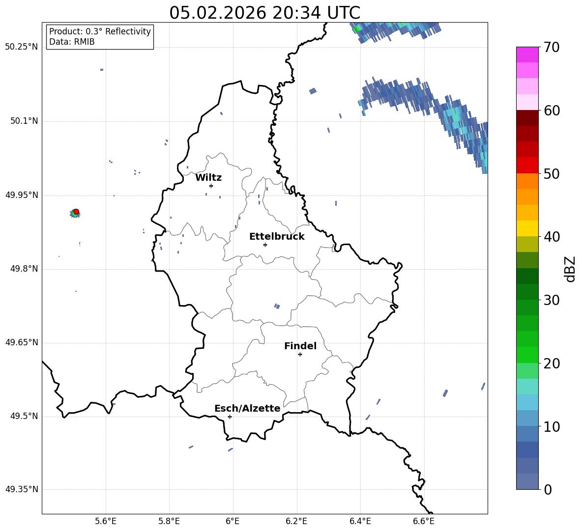This screenshot has width=582, height=531.
Task: Pick the dark maroon swatch below 60
Action: click(527, 118)
